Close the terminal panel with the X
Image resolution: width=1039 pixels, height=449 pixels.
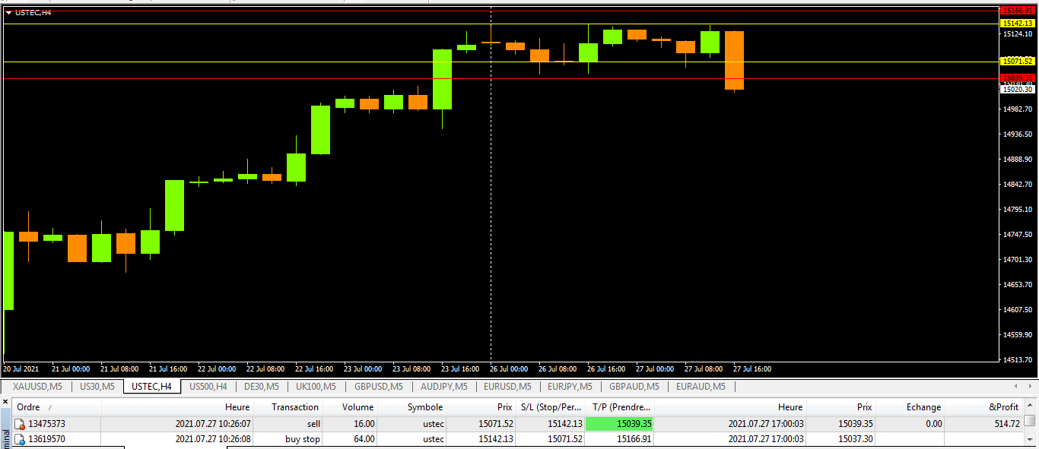pyautogui.click(x=5, y=401)
